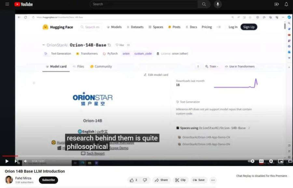This screenshot has width=293, height=188.
Task: Open the notifications bell
Action: [x=286, y=4]
